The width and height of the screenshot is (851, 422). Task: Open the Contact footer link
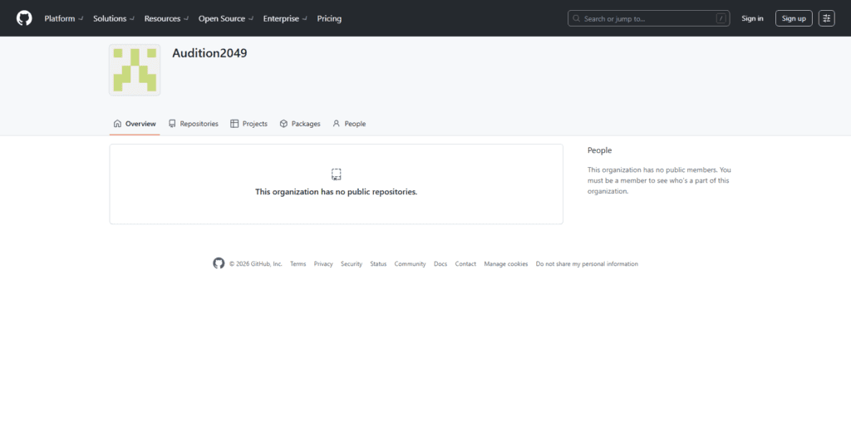tap(465, 264)
